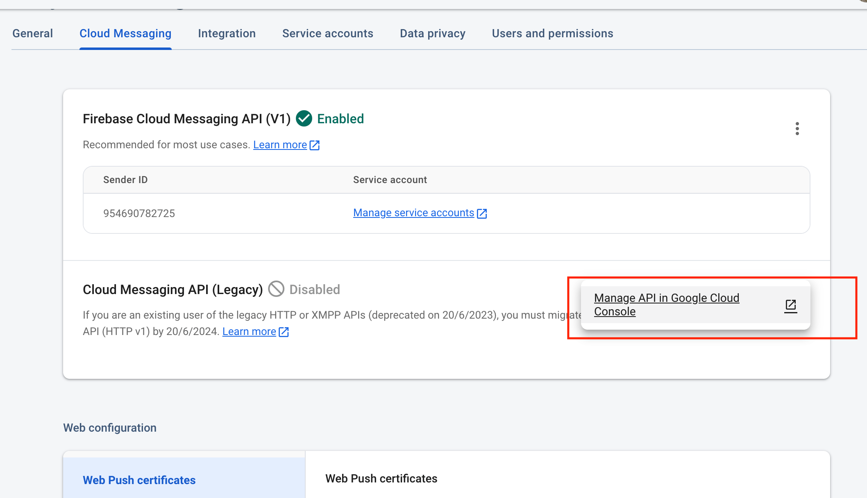Click Learn more about legacy API migration
The image size is (867, 498).
tap(249, 332)
